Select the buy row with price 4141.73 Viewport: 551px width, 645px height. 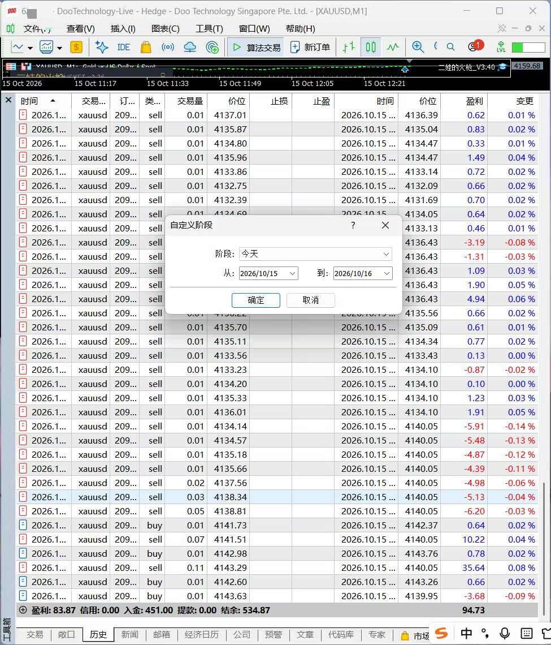tap(277, 525)
